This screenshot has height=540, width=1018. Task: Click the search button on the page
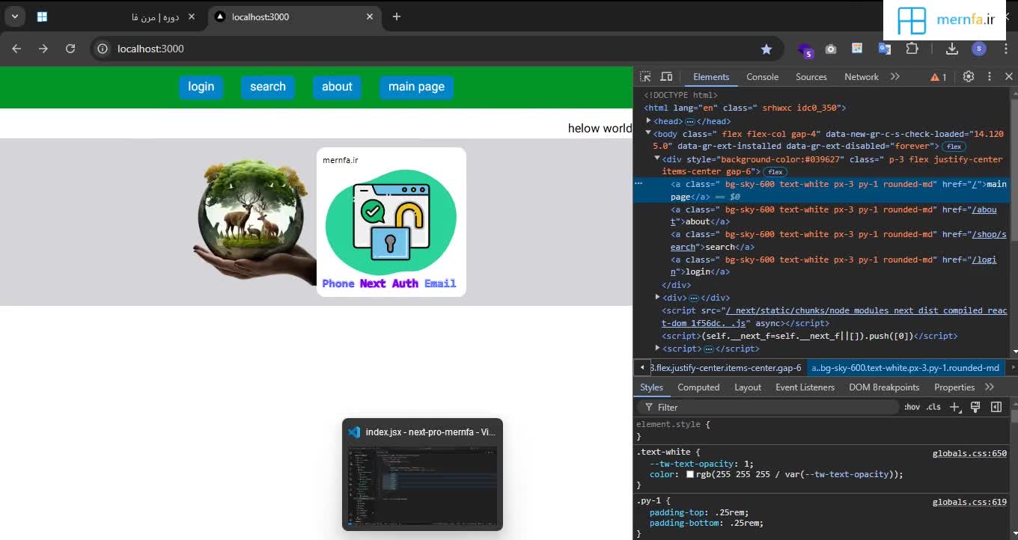pyautogui.click(x=268, y=87)
